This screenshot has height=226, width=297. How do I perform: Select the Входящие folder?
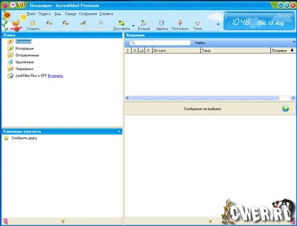tap(23, 42)
